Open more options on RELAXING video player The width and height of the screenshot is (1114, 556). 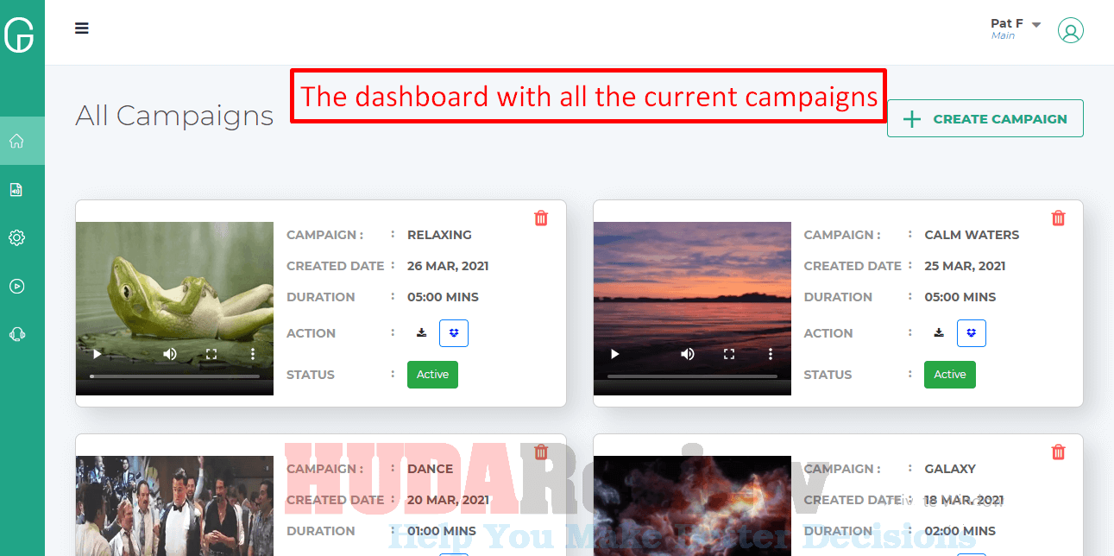tap(253, 354)
